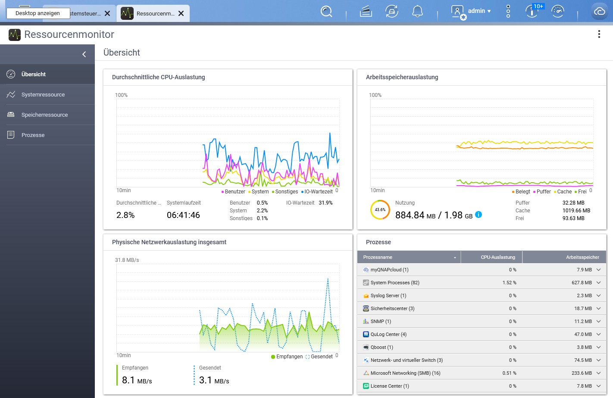Click the myQNAPcloud cloud icon
Image resolution: width=613 pixels, height=398 pixels.
click(599, 12)
